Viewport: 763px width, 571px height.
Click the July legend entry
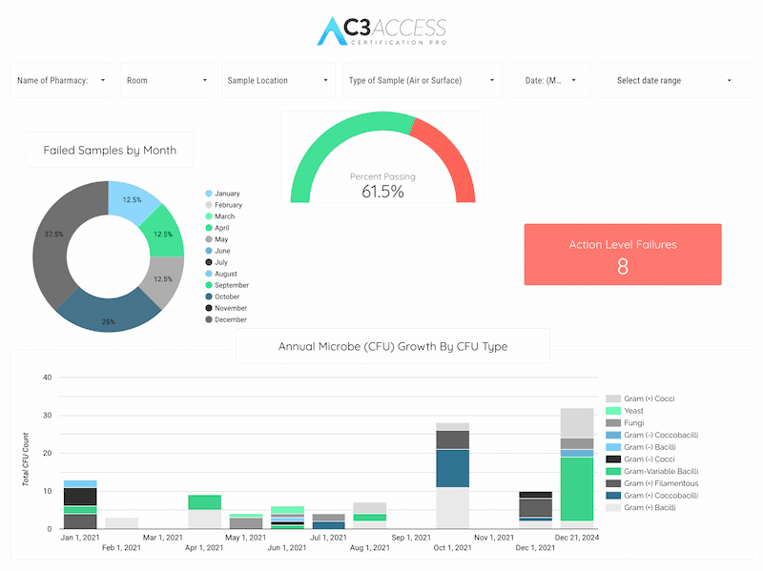pyautogui.click(x=217, y=262)
